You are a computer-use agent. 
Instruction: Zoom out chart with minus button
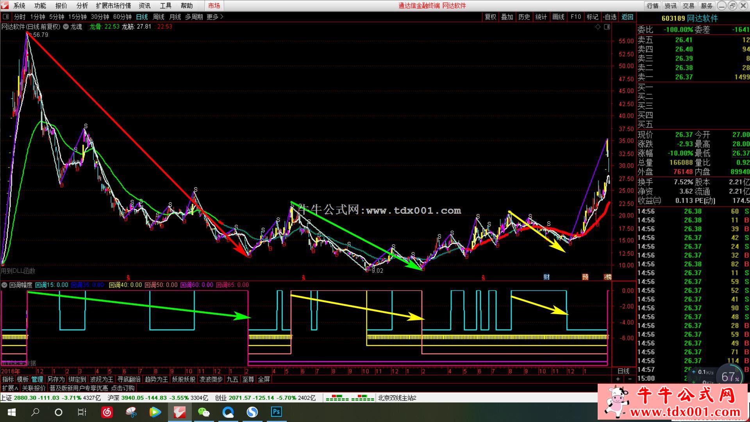(630, 379)
